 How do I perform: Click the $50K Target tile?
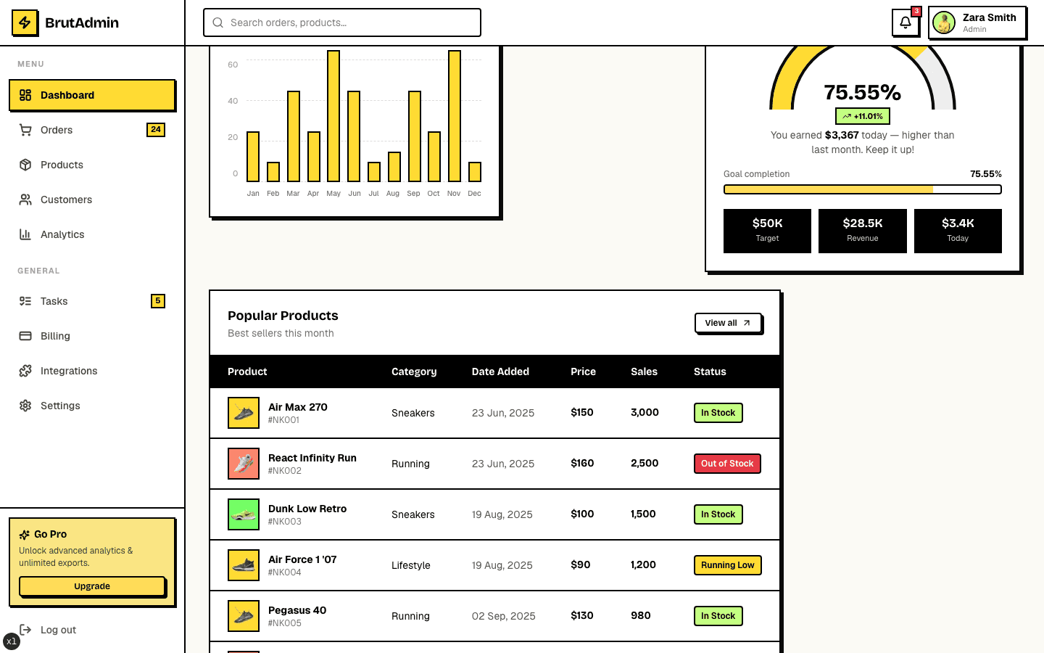tap(767, 231)
